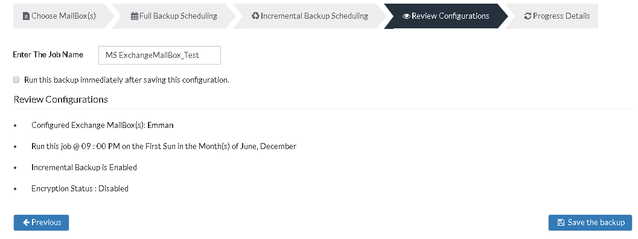Click the eye icon in Review Configurations step
The width and height of the screenshot is (638, 239).
coord(406,16)
